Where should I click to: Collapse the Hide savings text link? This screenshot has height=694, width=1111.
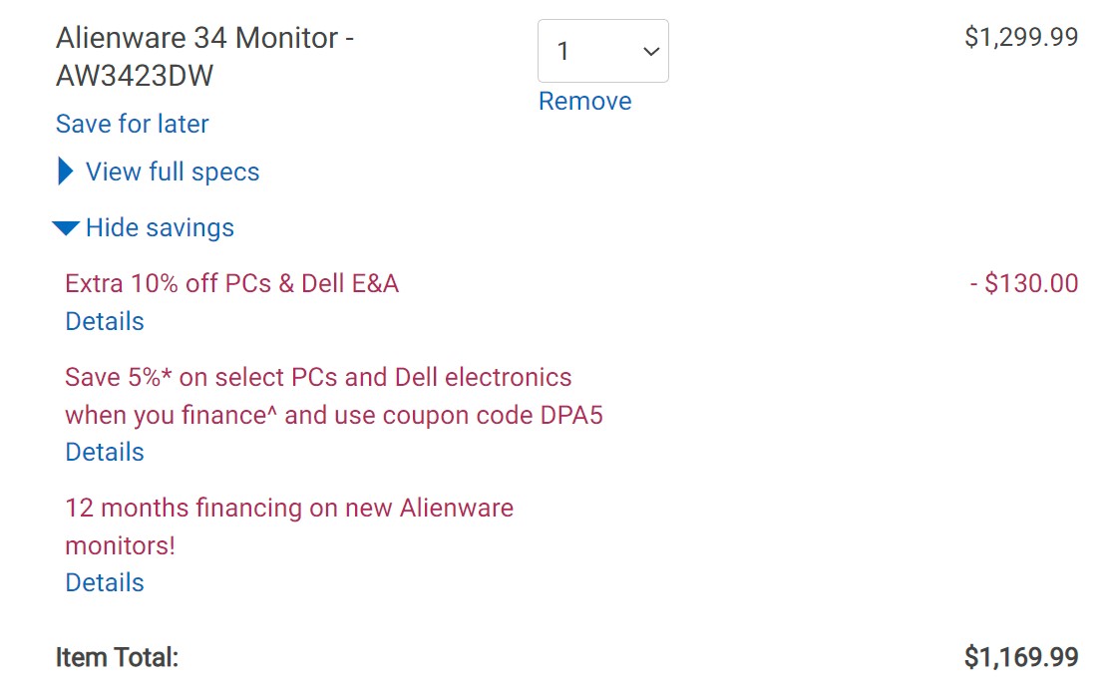[x=160, y=228]
